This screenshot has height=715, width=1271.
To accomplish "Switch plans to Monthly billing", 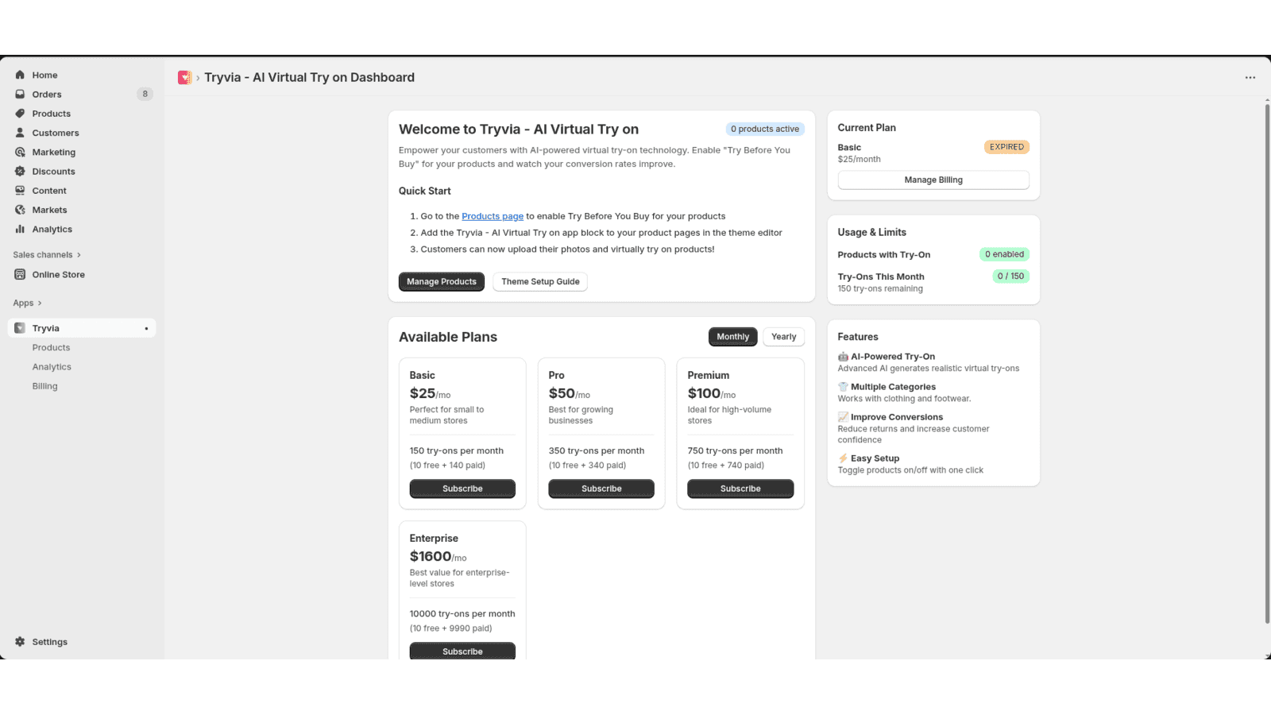I will click(x=732, y=337).
